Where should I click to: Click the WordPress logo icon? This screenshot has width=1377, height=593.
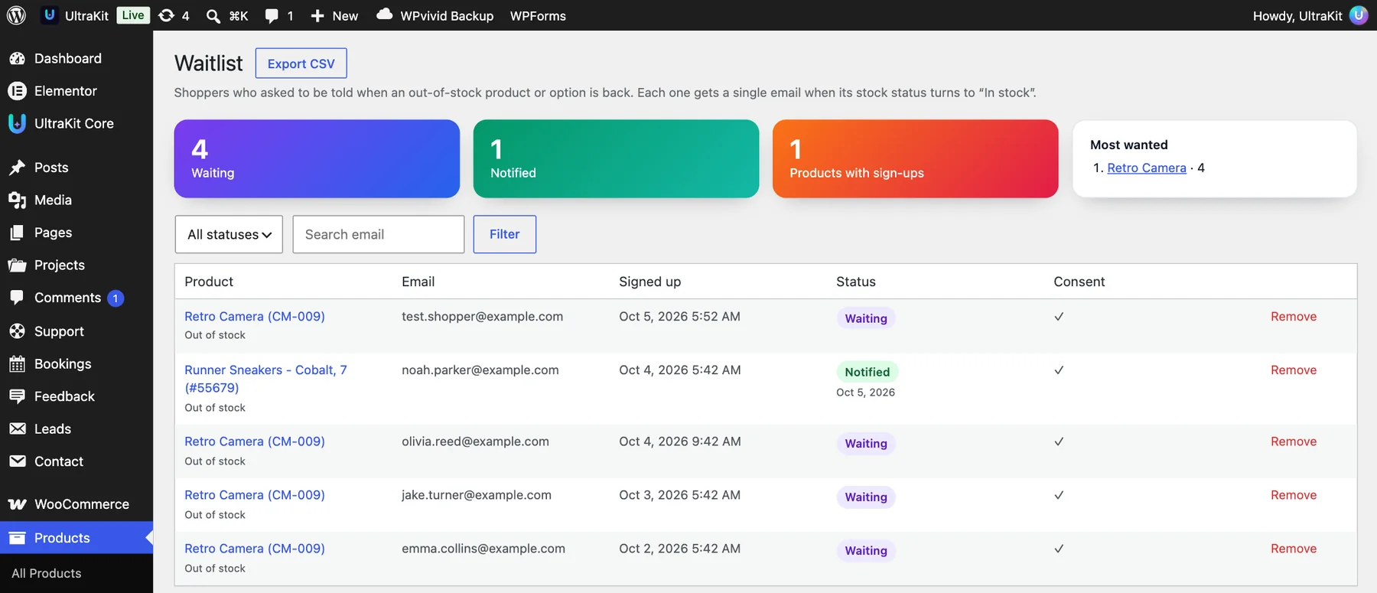tap(16, 15)
